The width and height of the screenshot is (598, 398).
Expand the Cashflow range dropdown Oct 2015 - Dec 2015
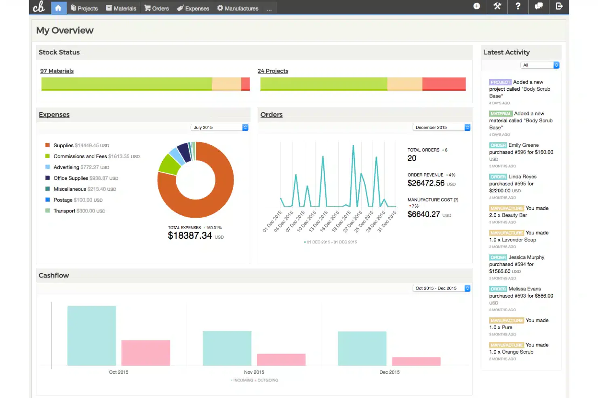coord(442,288)
